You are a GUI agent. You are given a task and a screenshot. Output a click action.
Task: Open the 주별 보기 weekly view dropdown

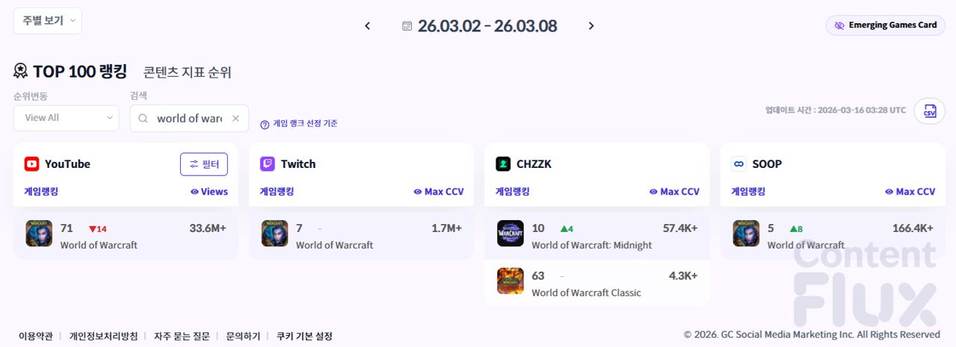click(x=48, y=21)
